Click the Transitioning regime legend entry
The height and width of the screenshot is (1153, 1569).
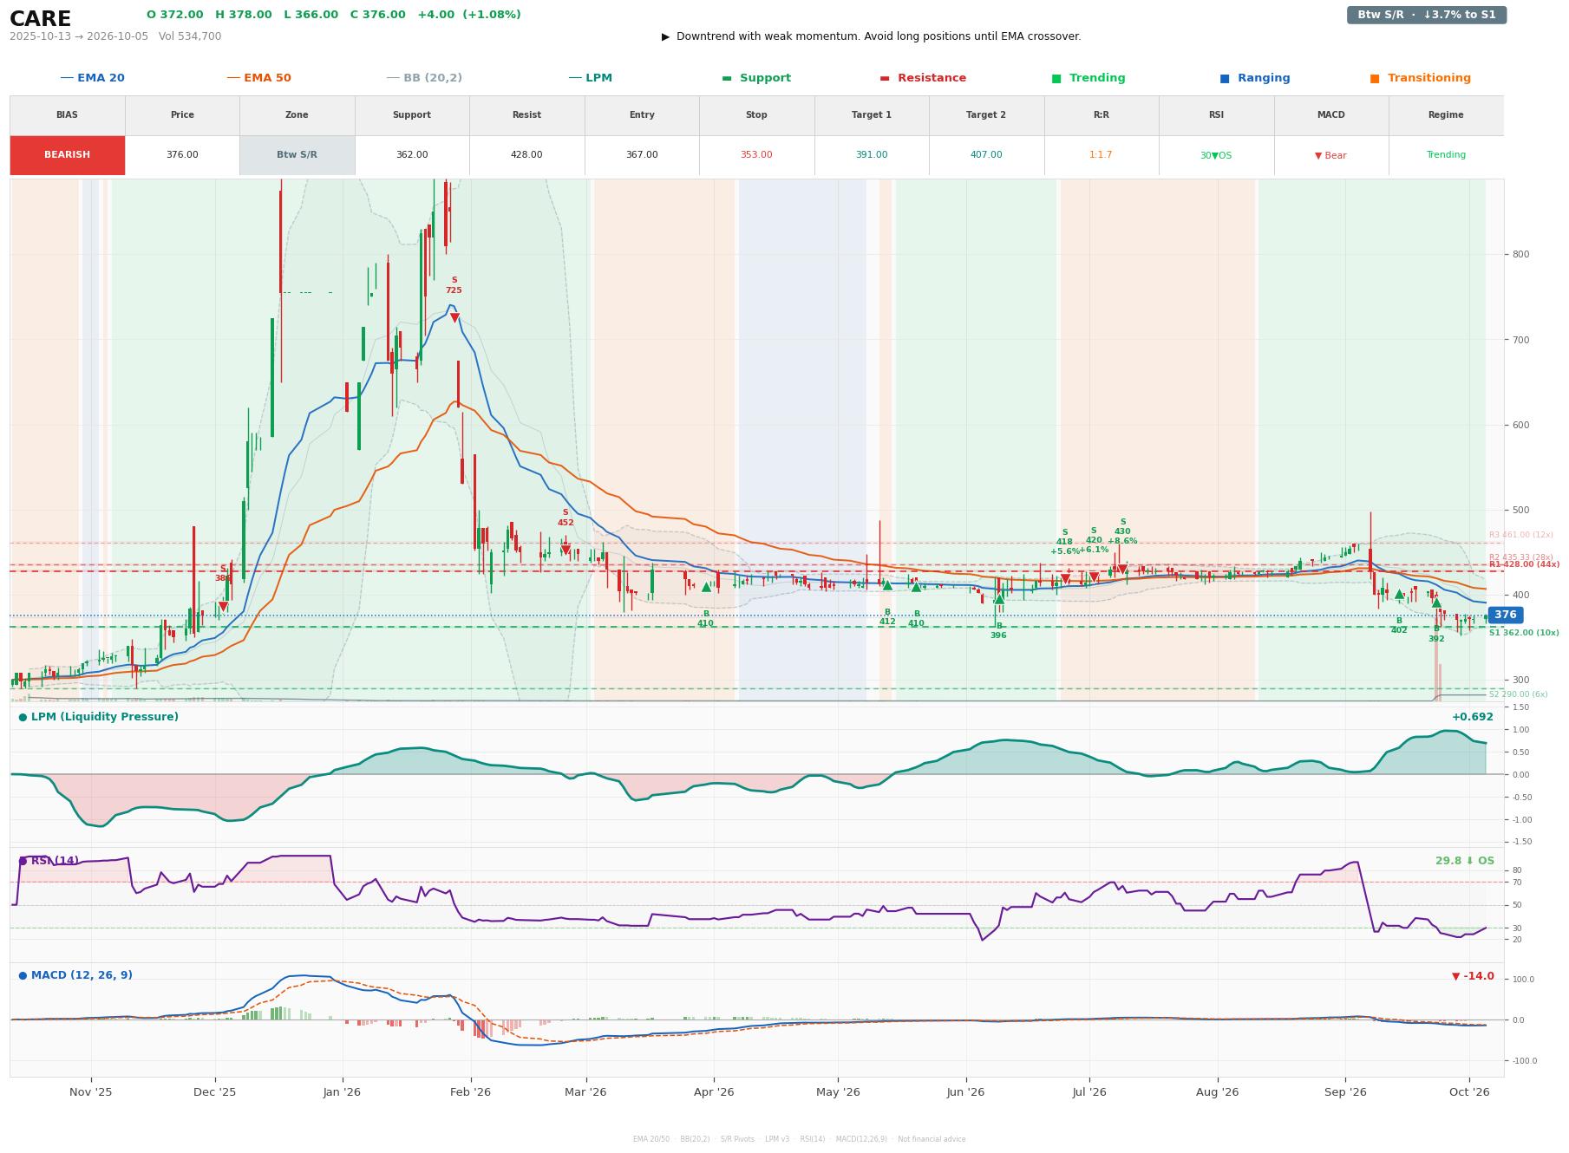(x=1421, y=78)
